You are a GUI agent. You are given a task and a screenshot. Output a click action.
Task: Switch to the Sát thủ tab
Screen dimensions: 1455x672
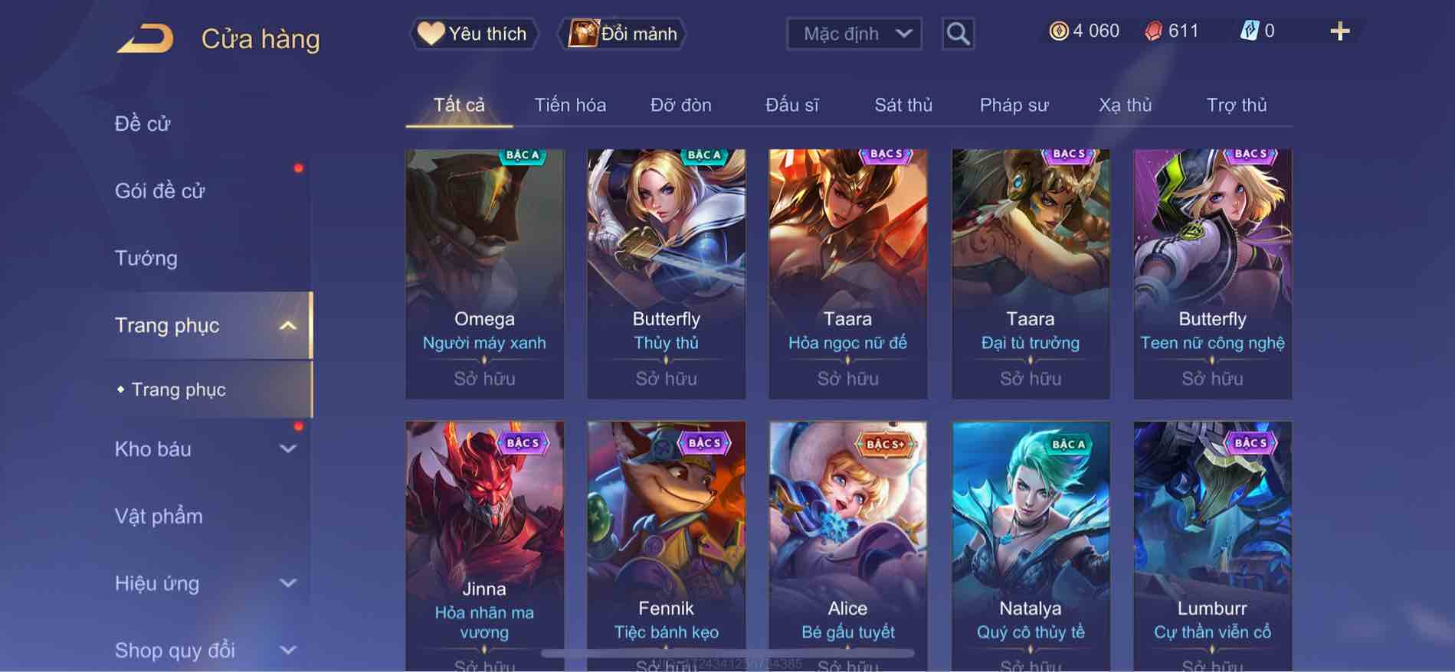[x=903, y=105]
